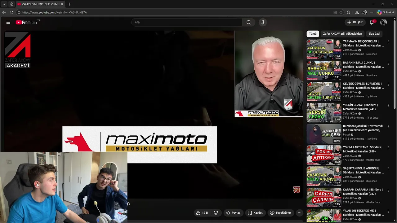397x223 pixels.
Task: Open ŞAŞIRTAN POLİS ANONSU video title
Action: point(363,170)
